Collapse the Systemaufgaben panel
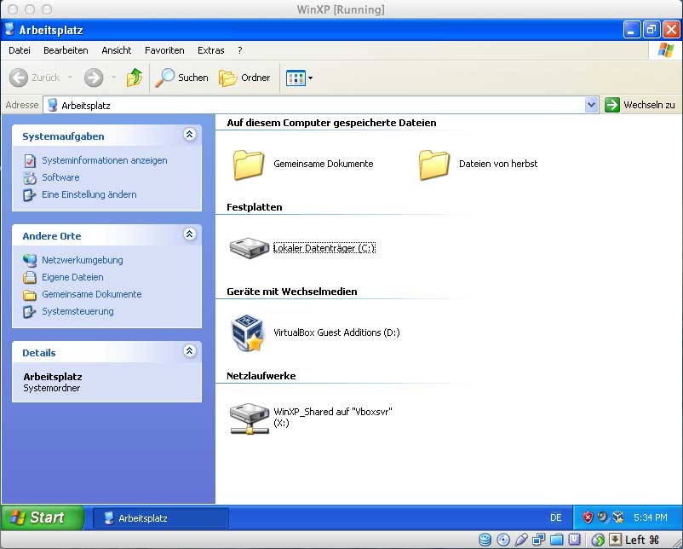Image resolution: width=683 pixels, height=549 pixels. 189,135
